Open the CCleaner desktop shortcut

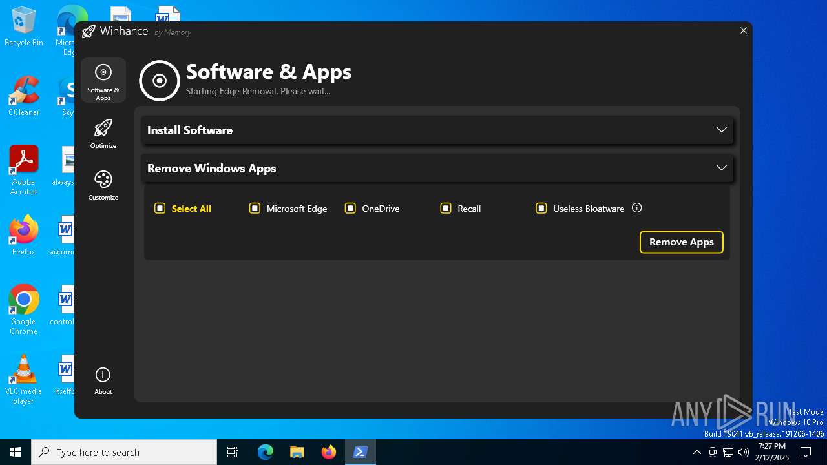tap(24, 96)
